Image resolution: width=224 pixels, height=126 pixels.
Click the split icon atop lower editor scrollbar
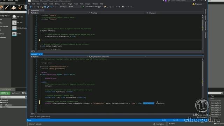[x=203, y=59]
